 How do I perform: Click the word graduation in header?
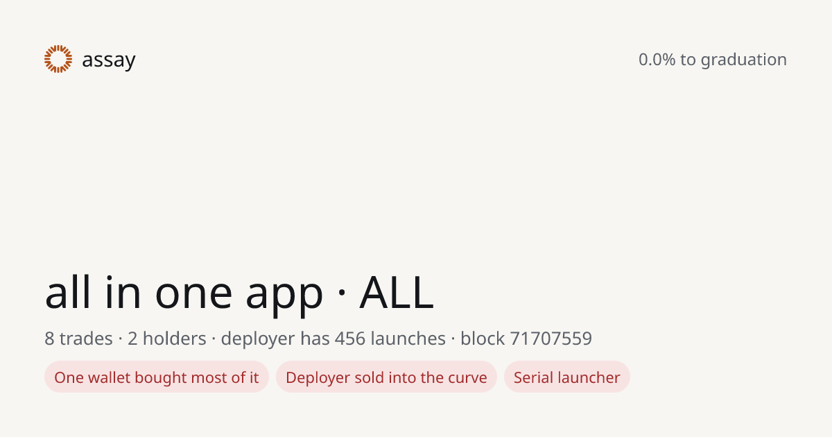pyautogui.click(x=744, y=60)
